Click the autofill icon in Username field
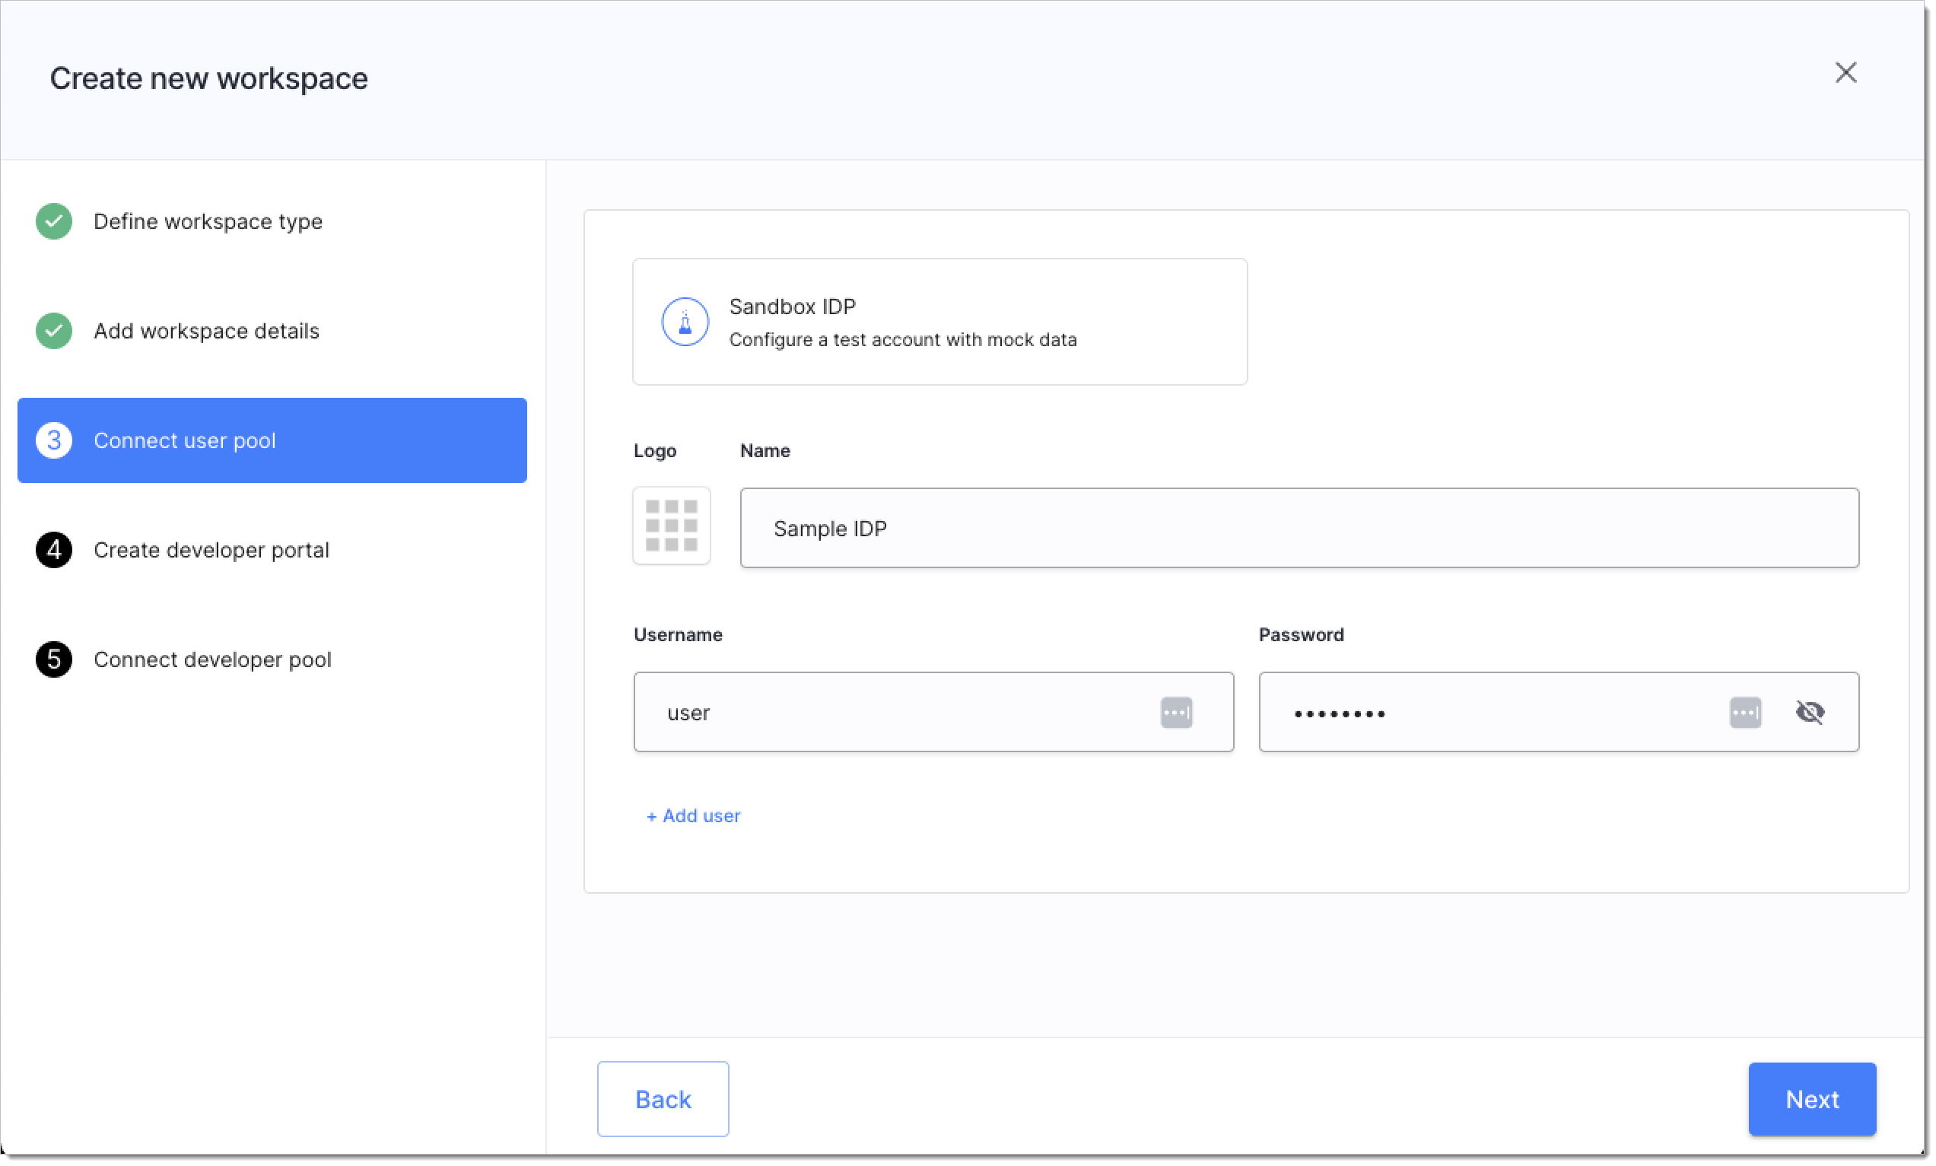The width and height of the screenshot is (1936, 1166). [1175, 713]
